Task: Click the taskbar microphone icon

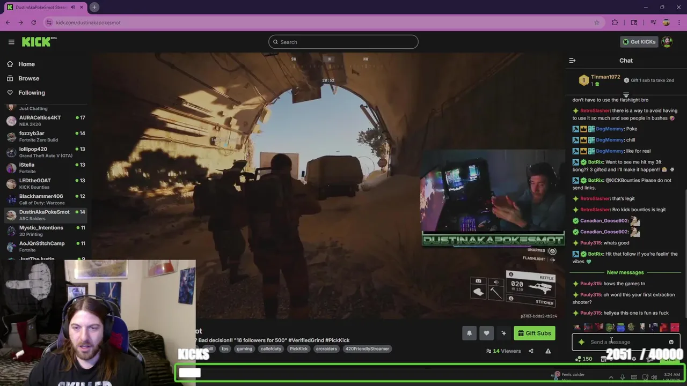Action: 623,377
